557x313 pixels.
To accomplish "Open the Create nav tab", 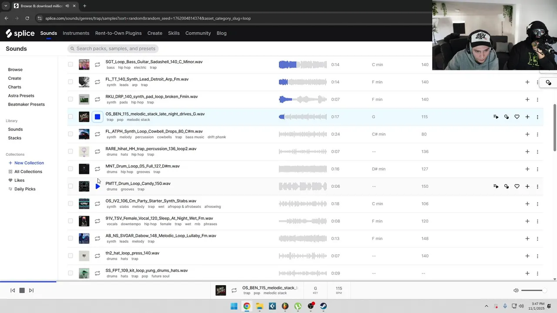I will (x=154, y=33).
